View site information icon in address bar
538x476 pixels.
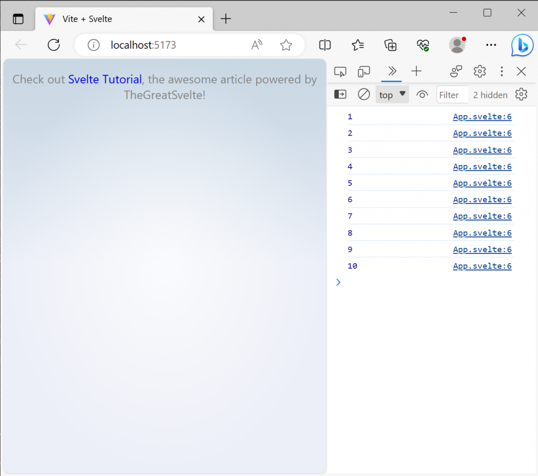pos(94,45)
